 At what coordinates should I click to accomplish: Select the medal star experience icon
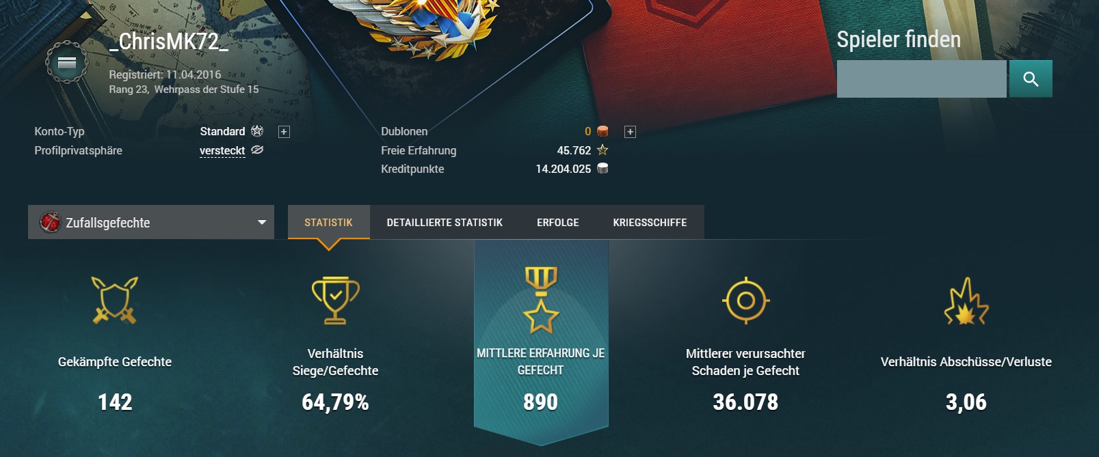point(541,300)
